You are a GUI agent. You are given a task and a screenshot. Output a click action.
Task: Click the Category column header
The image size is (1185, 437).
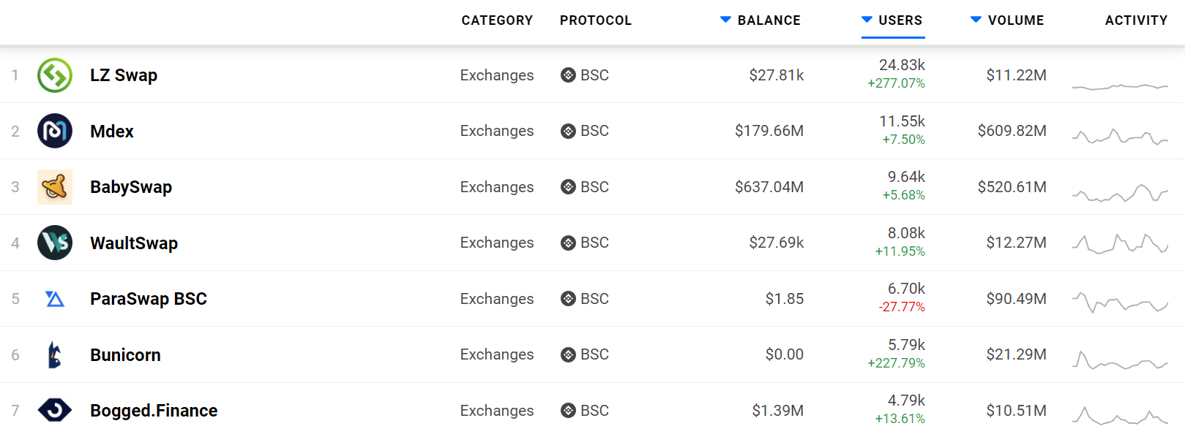(x=497, y=20)
